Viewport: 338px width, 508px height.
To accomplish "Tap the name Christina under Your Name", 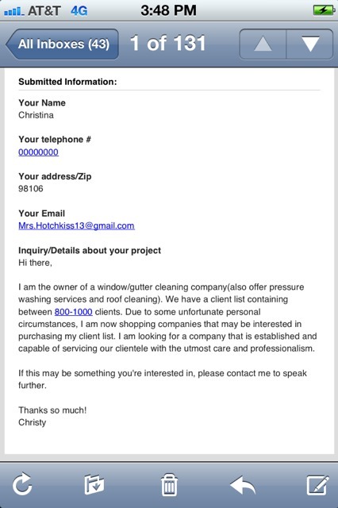I will tap(36, 115).
